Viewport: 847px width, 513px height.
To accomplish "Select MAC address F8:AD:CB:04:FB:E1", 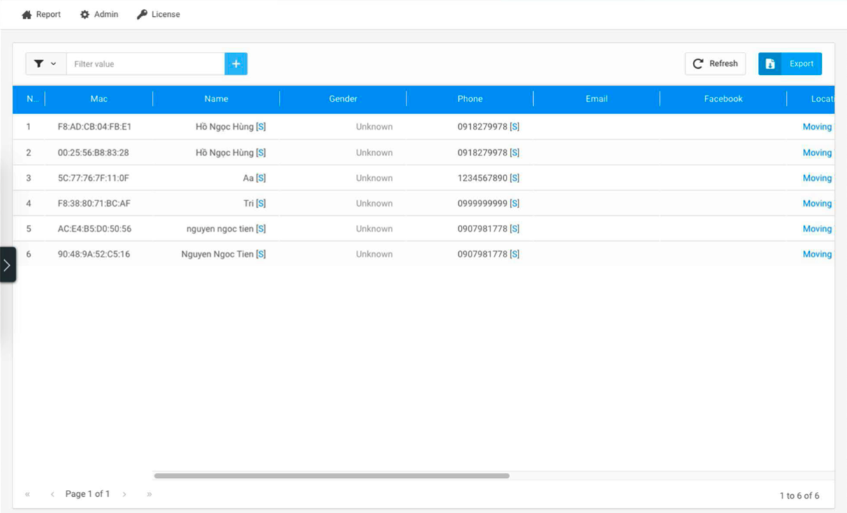I will tap(95, 127).
